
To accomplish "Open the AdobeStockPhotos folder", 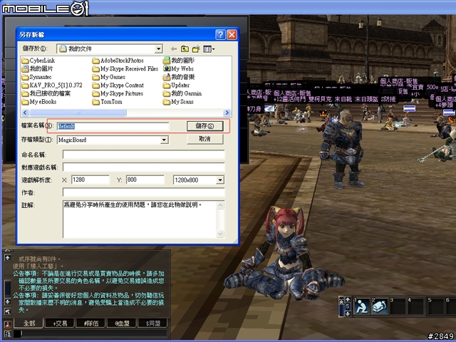I will [118, 61].
